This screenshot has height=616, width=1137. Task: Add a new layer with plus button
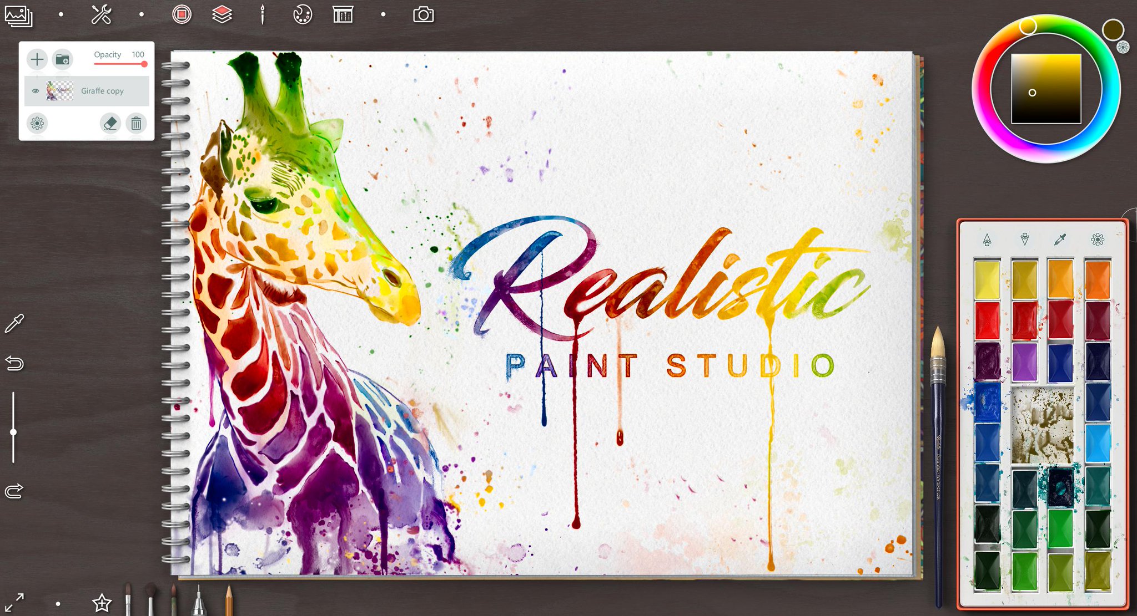[x=37, y=59]
